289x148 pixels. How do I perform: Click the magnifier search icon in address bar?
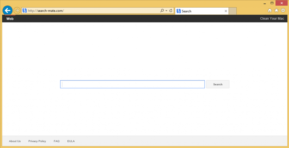[162, 11]
